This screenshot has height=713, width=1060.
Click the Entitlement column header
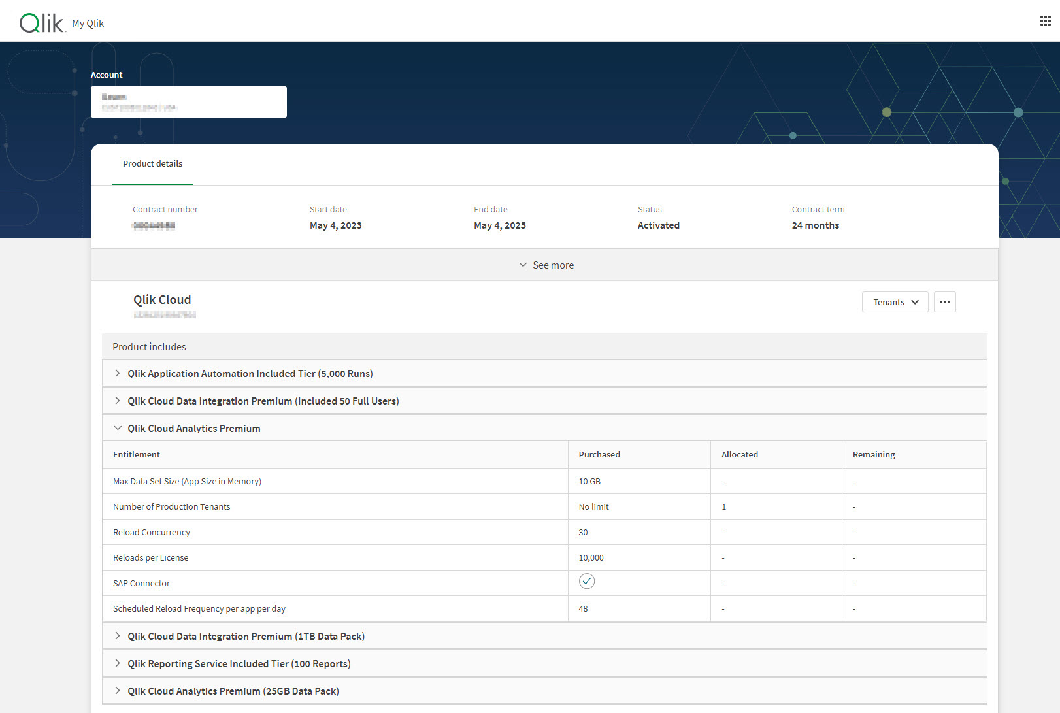pyautogui.click(x=137, y=455)
